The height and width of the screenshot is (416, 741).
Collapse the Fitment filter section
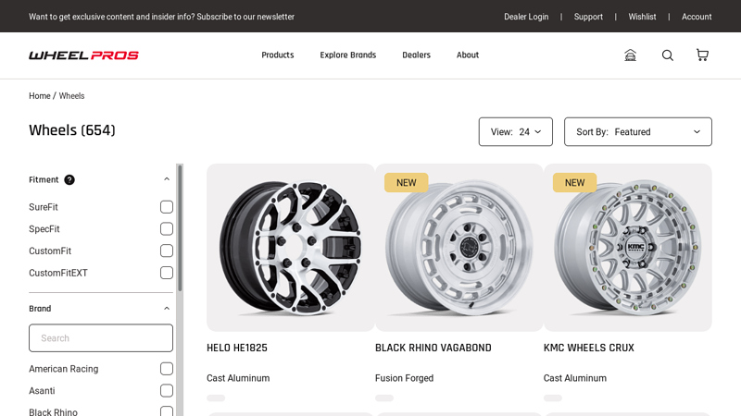point(167,179)
